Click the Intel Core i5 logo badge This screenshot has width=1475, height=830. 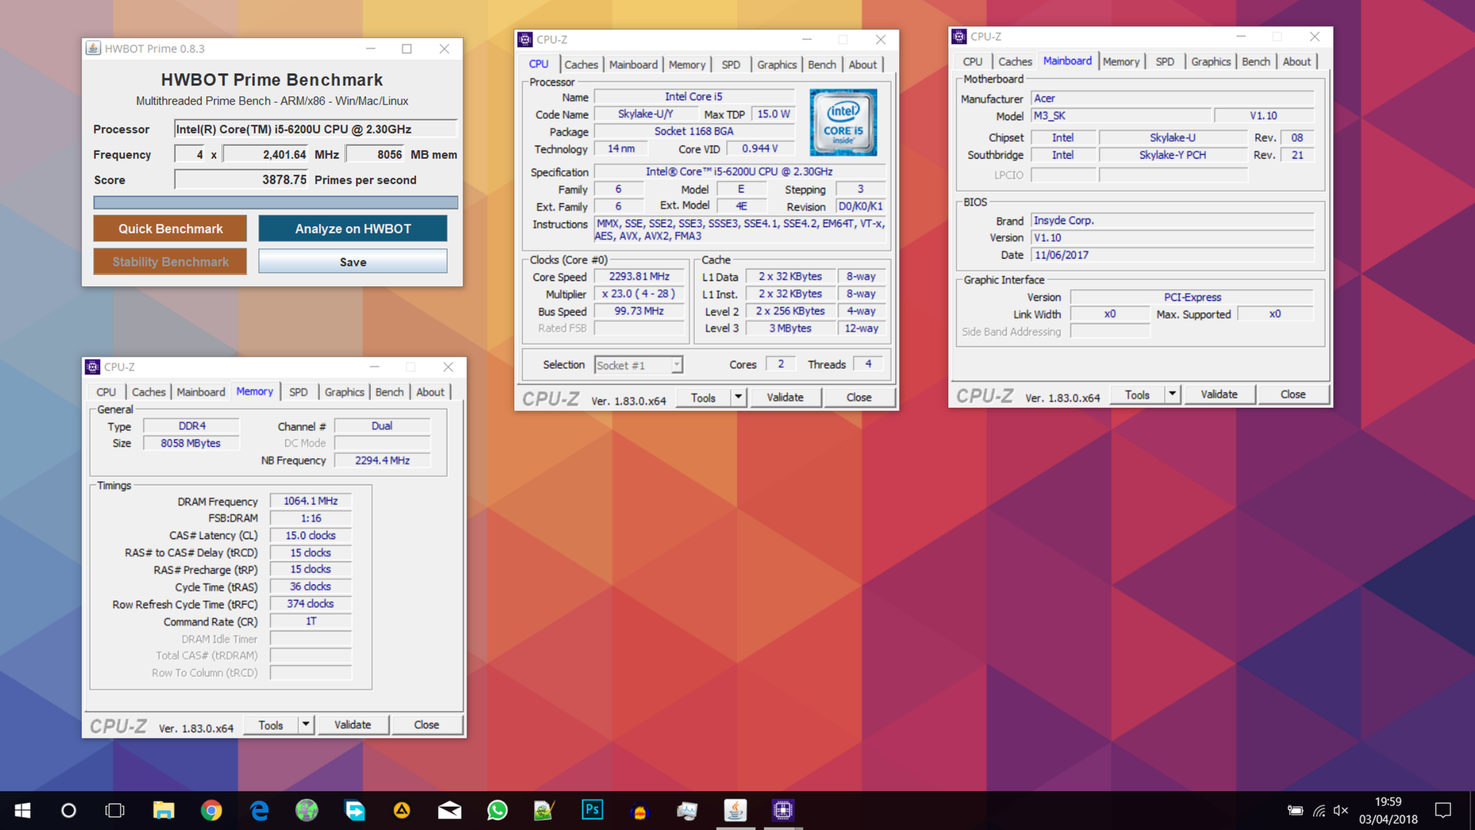(x=843, y=123)
